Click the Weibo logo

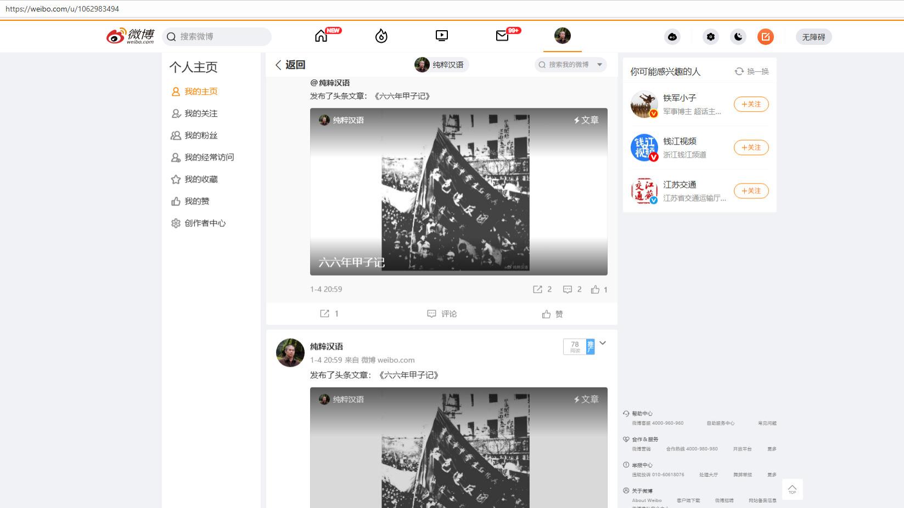click(x=132, y=36)
